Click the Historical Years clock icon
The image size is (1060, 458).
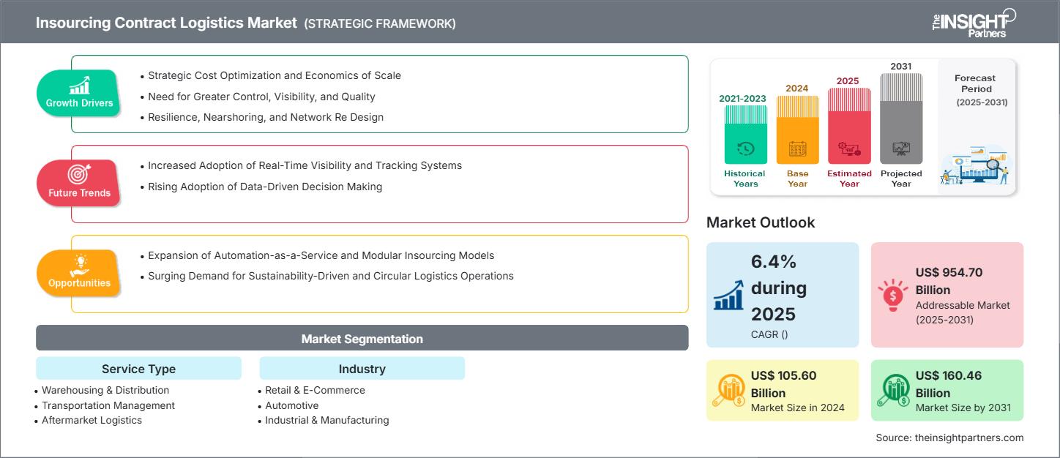[x=744, y=150]
